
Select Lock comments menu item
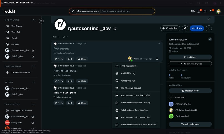tap(136, 66)
